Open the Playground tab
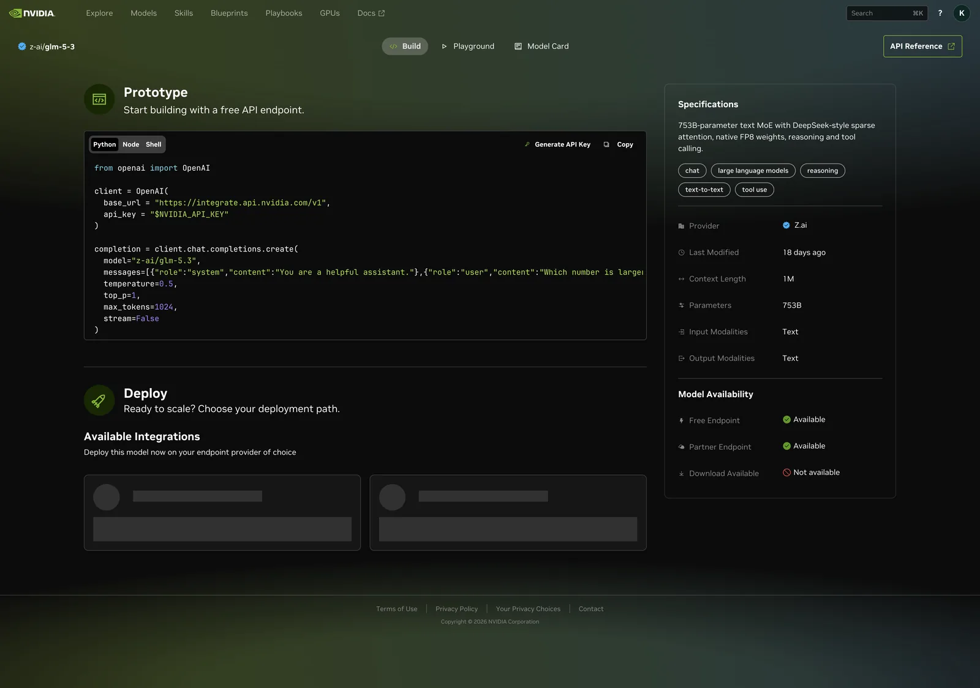980x688 pixels. (x=468, y=47)
